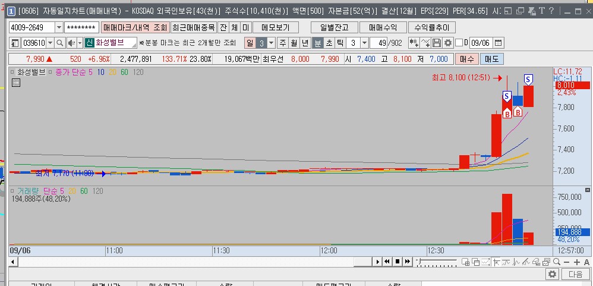Open help with the question mark icon
593x286 pixels.
click(551, 11)
